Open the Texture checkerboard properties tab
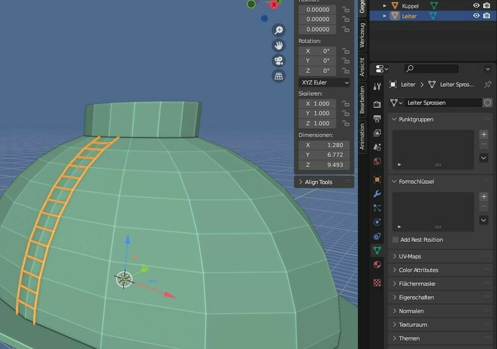This screenshot has width=497, height=349. [x=377, y=282]
